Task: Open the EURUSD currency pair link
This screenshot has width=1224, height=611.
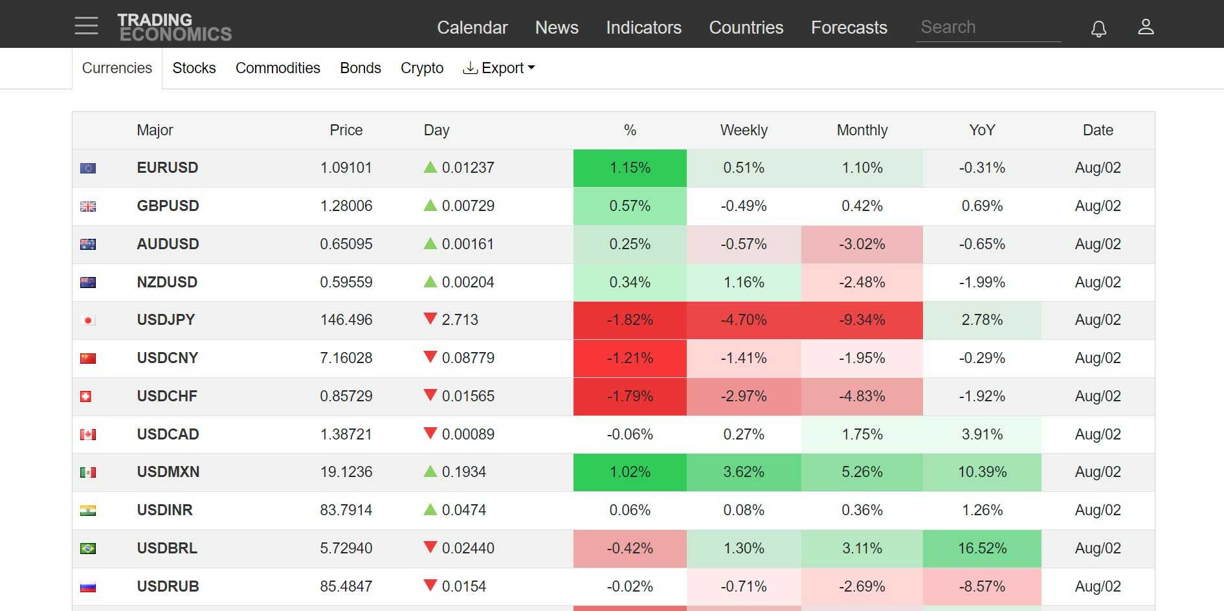Action: pyautogui.click(x=167, y=168)
